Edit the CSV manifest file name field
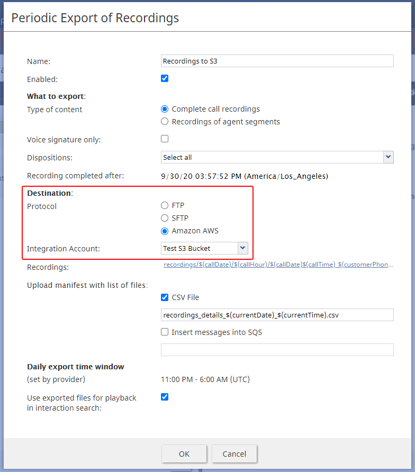Screen dimensions: 415x472 pyautogui.click(x=277, y=315)
